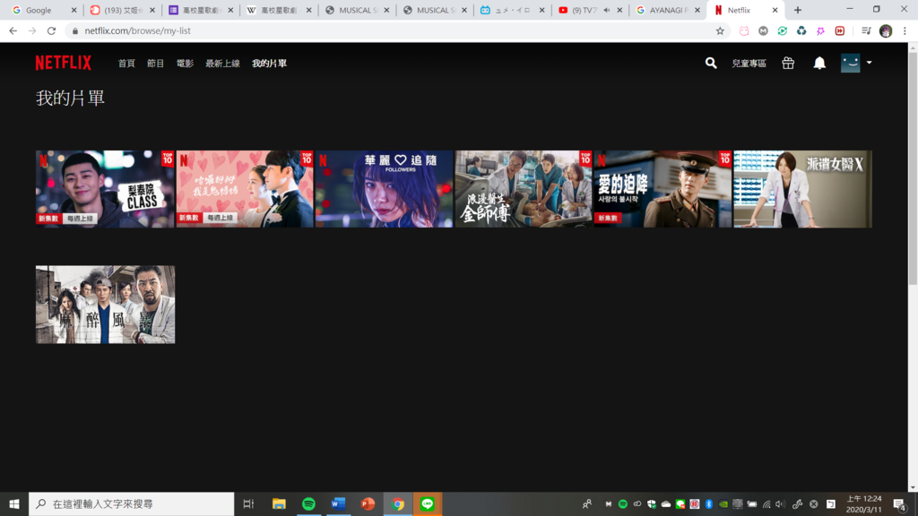Viewport: 918px width, 516px height.
Task: Click the magenta star extension icon
Action: coord(821,31)
